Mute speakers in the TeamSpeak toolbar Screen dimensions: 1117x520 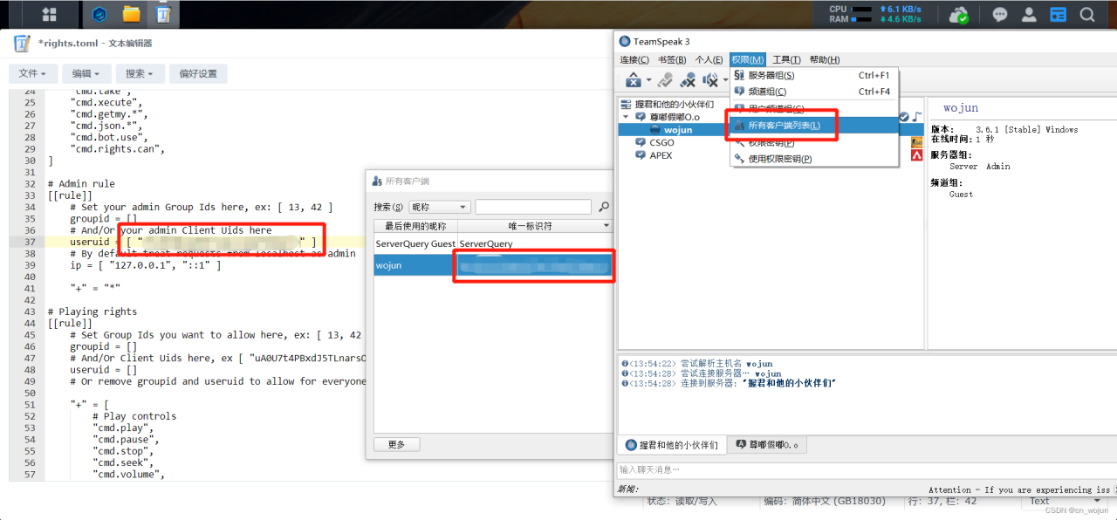coord(709,79)
